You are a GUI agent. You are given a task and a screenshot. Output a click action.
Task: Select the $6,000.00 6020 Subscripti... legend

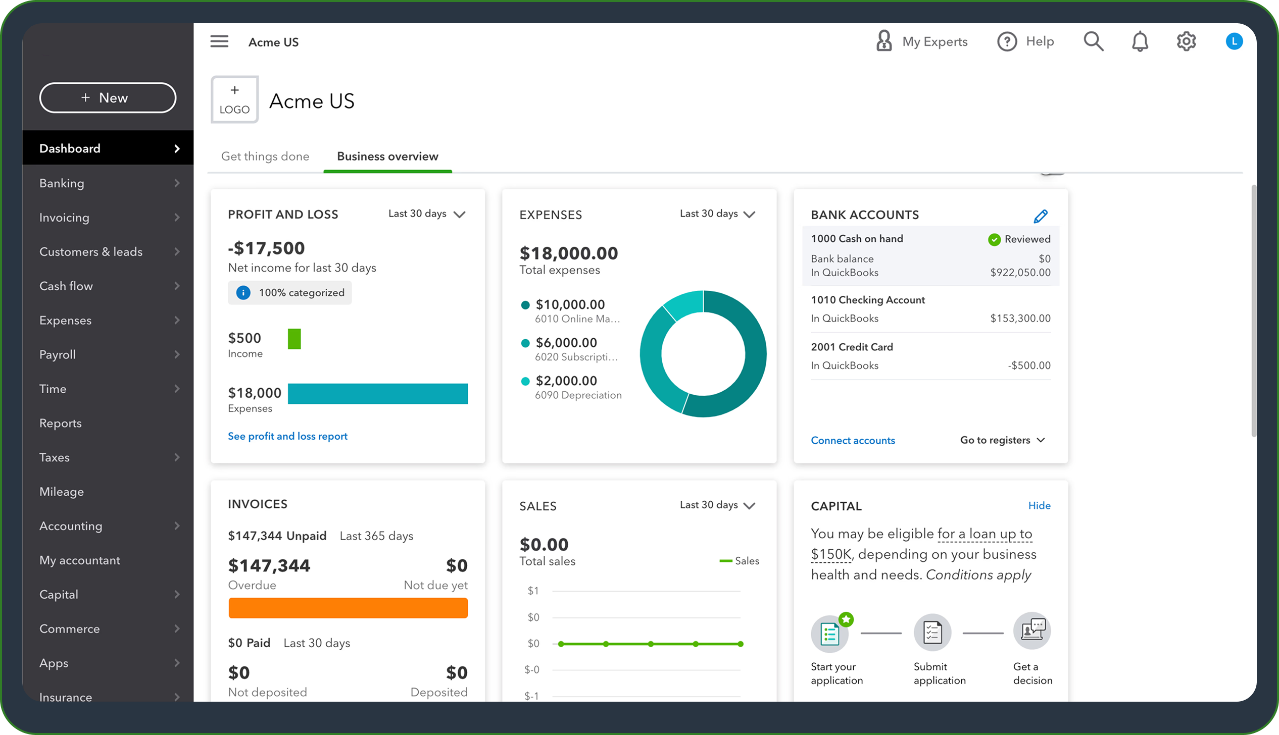coord(570,349)
